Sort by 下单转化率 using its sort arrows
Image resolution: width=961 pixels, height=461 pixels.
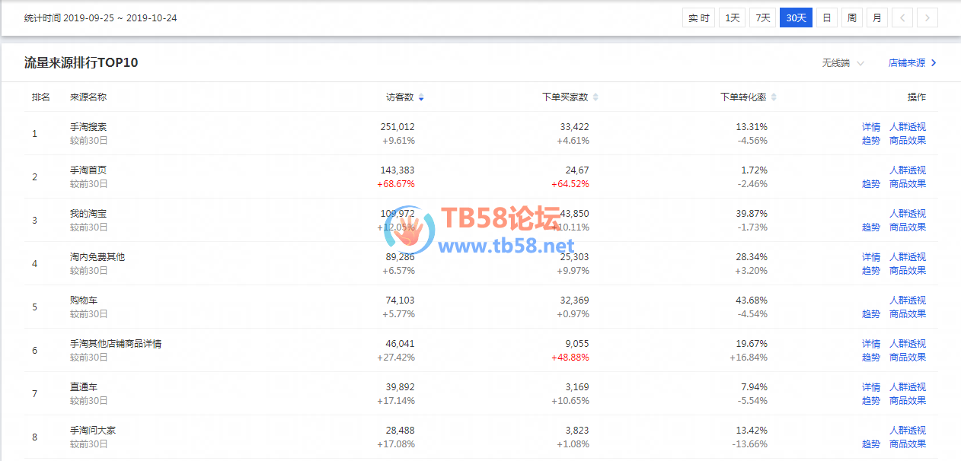(x=774, y=97)
